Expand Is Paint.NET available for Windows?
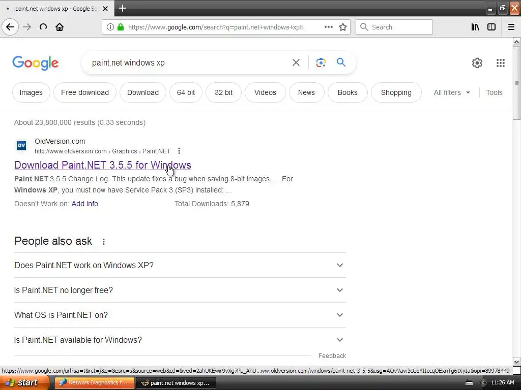Image resolution: width=521 pixels, height=390 pixels. pos(180,340)
